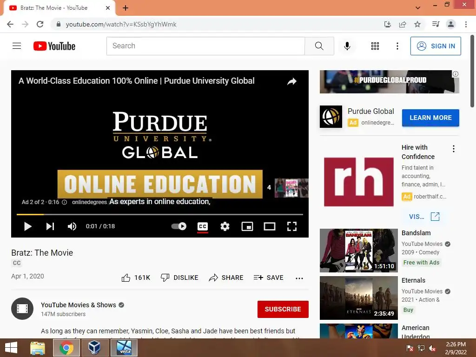Go back with browser back arrow
The width and height of the screenshot is (476, 357).
10,24
